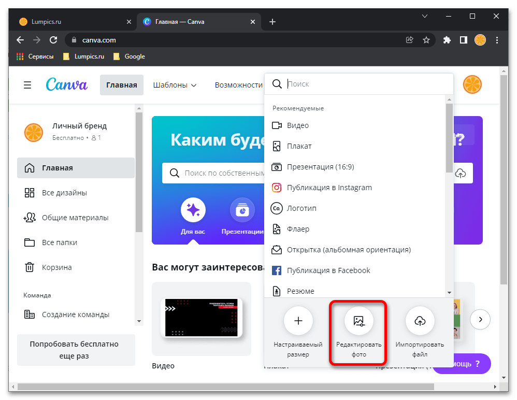This screenshot has height=400, width=517.
Task: Click the Chrome extensions puzzle icon
Action: [x=447, y=40]
